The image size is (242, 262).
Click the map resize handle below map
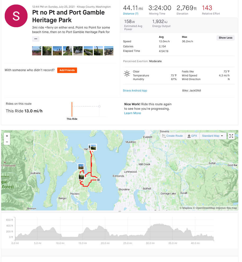click(x=120, y=212)
